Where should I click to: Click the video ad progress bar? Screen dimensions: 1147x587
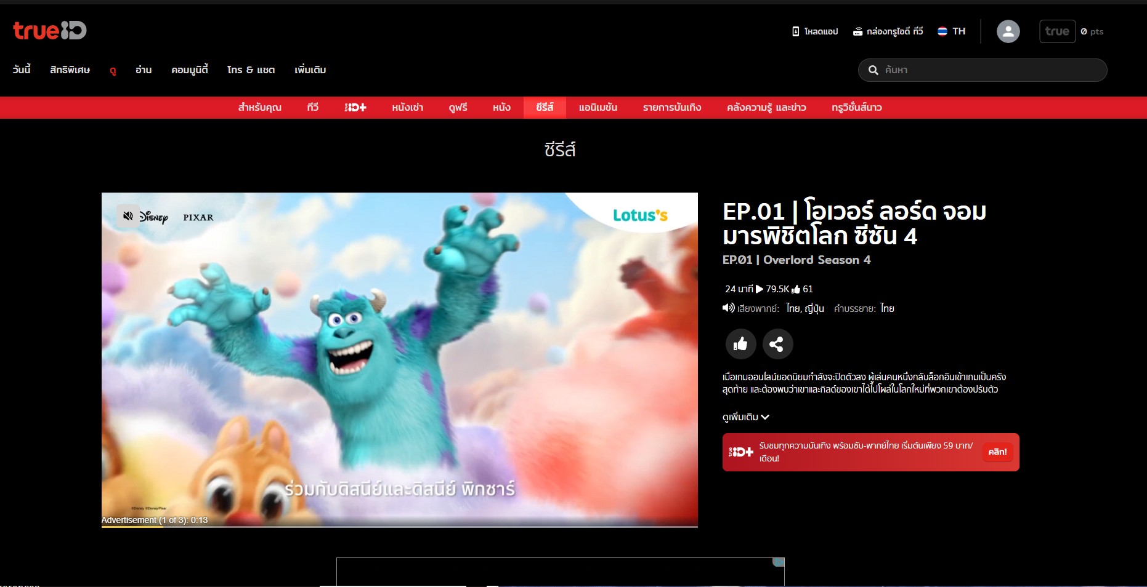coord(400,527)
